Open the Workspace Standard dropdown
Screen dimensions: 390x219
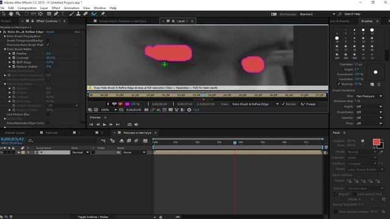tap(317, 14)
